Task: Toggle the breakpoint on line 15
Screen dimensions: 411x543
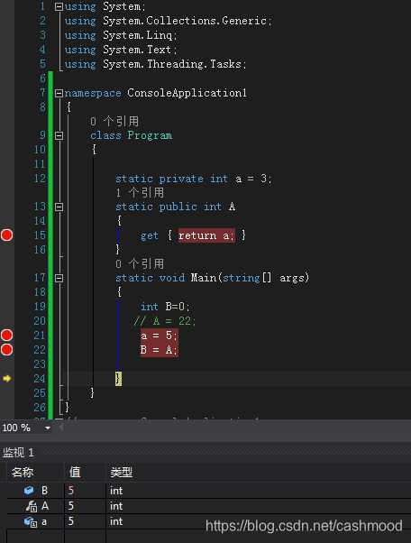Action: pyautogui.click(x=6, y=235)
